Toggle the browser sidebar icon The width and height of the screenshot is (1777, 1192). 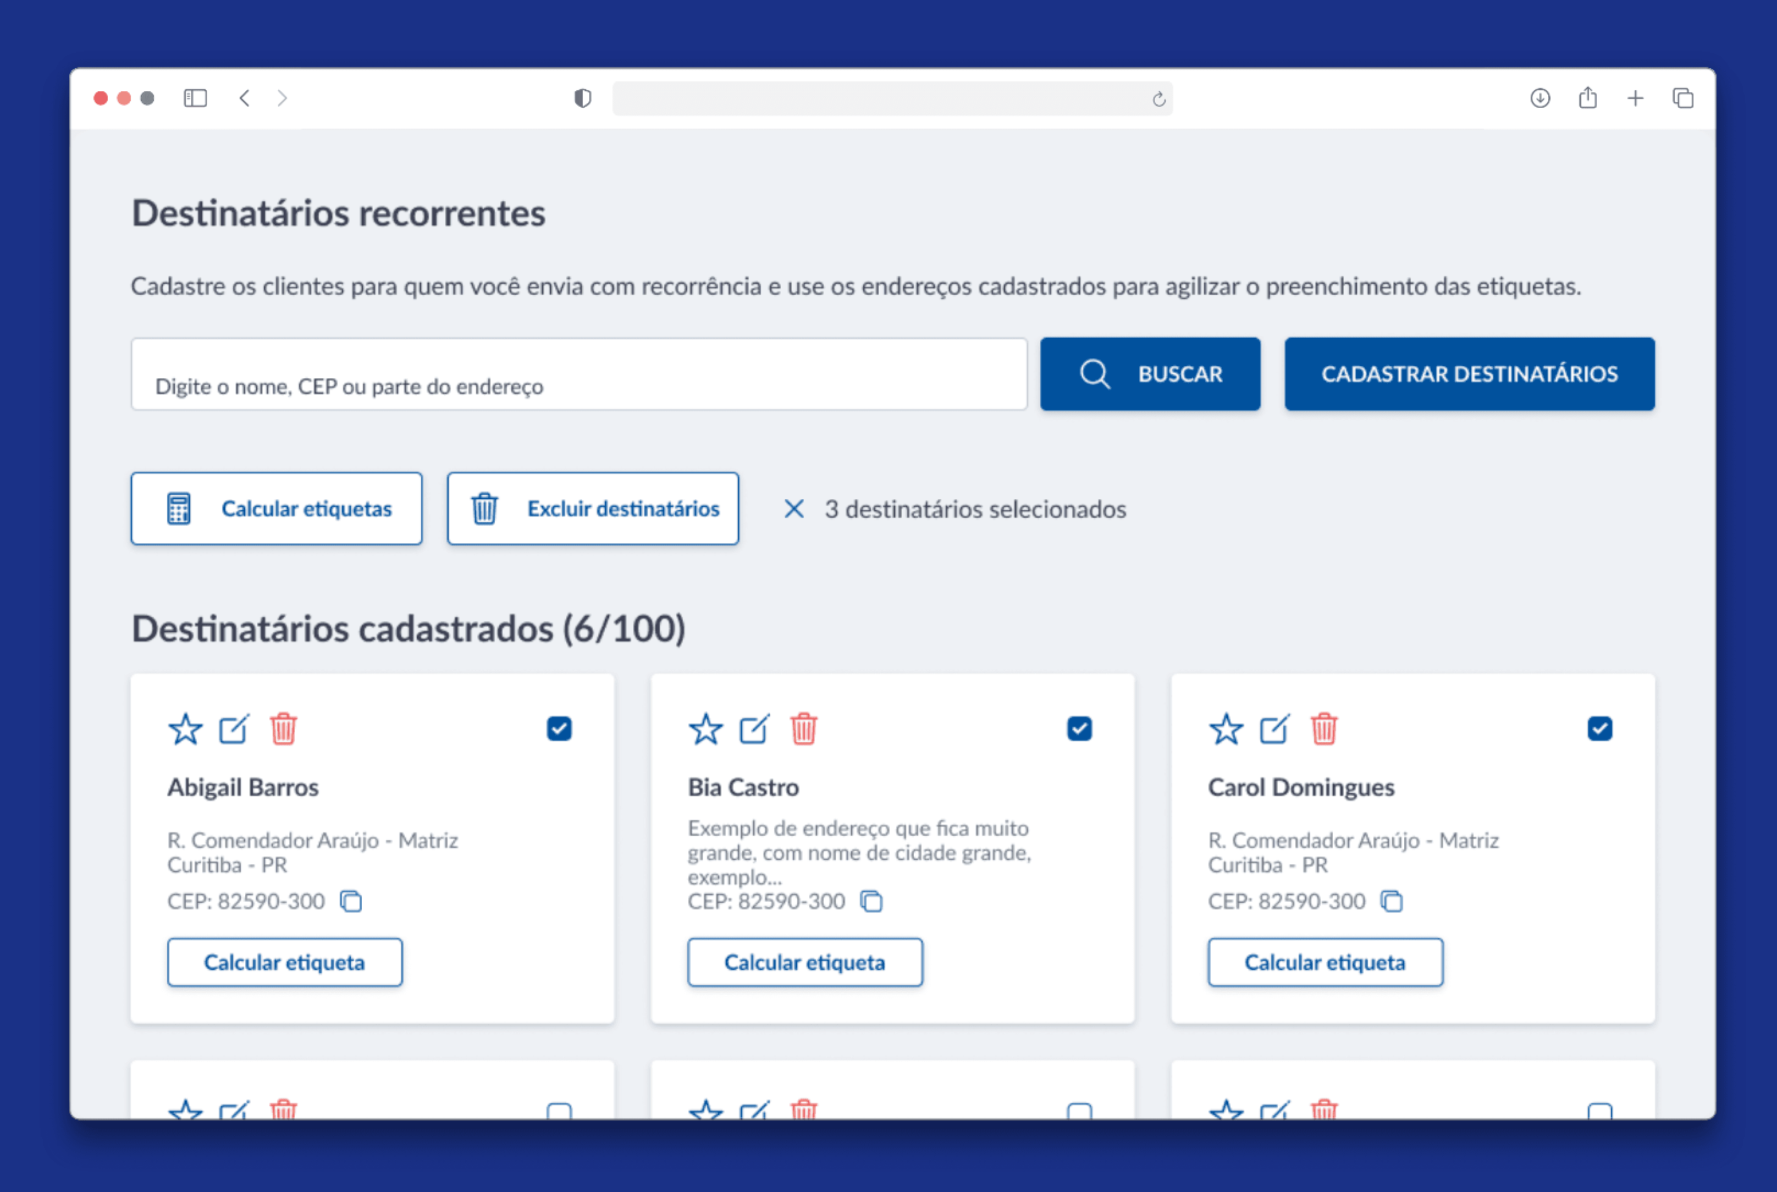click(x=195, y=98)
